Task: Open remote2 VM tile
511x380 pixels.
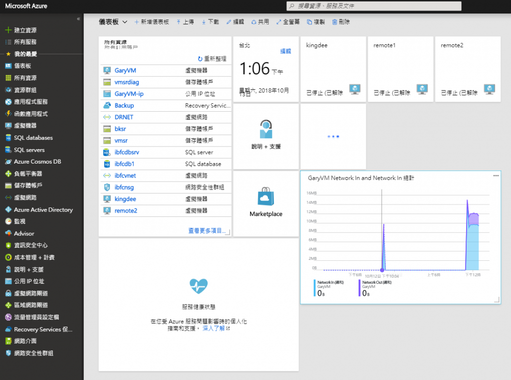Action: [468, 69]
